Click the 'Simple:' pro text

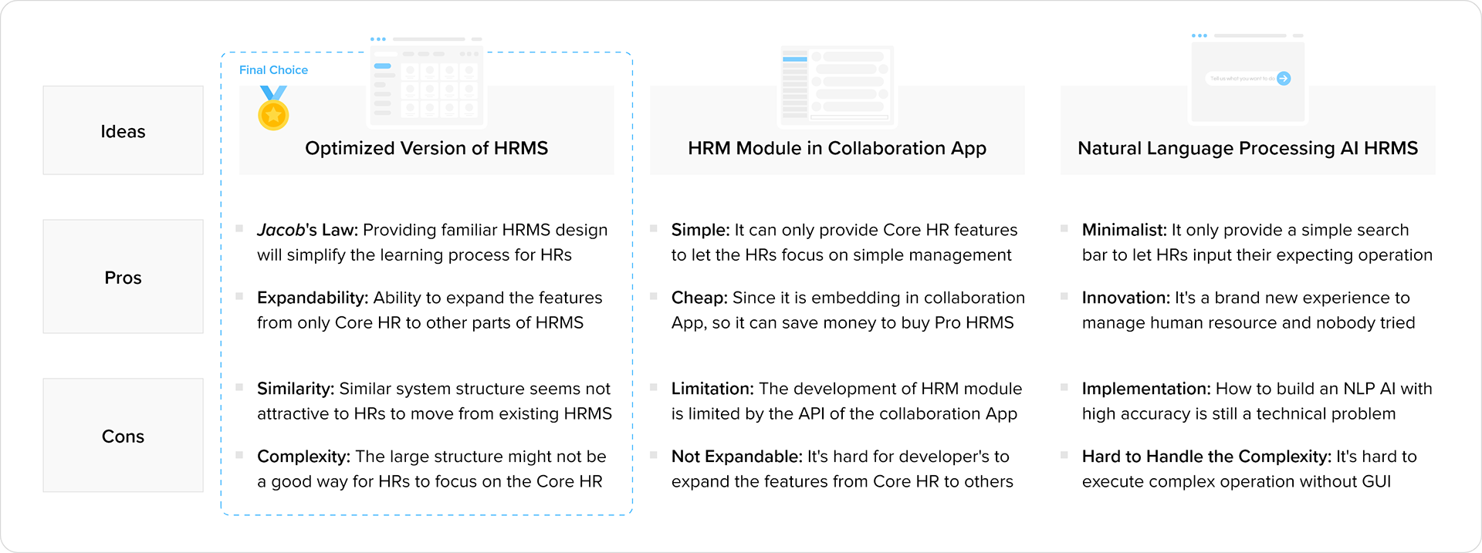(x=700, y=231)
